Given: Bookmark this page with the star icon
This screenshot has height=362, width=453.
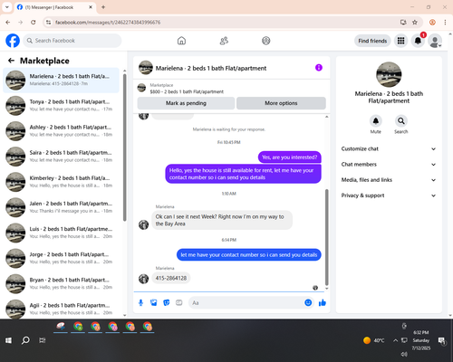Looking at the screenshot, I should (x=415, y=22).
